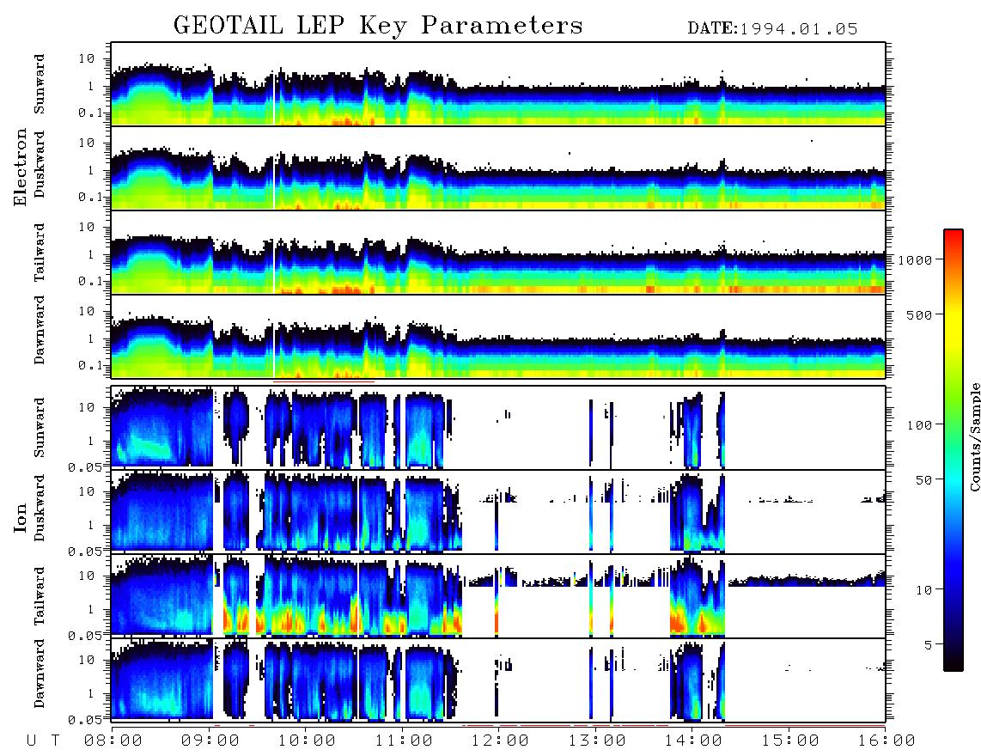Viewport: 981px width, 756px height.
Task: Select the Ion Sunward spectrogram panel
Action: 498,428
